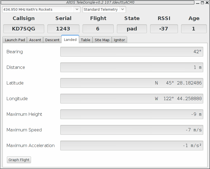Maximize the AltOS TeleDongle window
Viewport: 210px width, 169px height.
pos(202,2)
